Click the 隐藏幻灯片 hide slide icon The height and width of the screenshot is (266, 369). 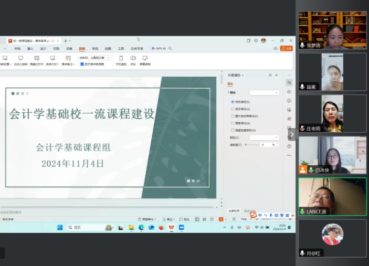[36, 59]
